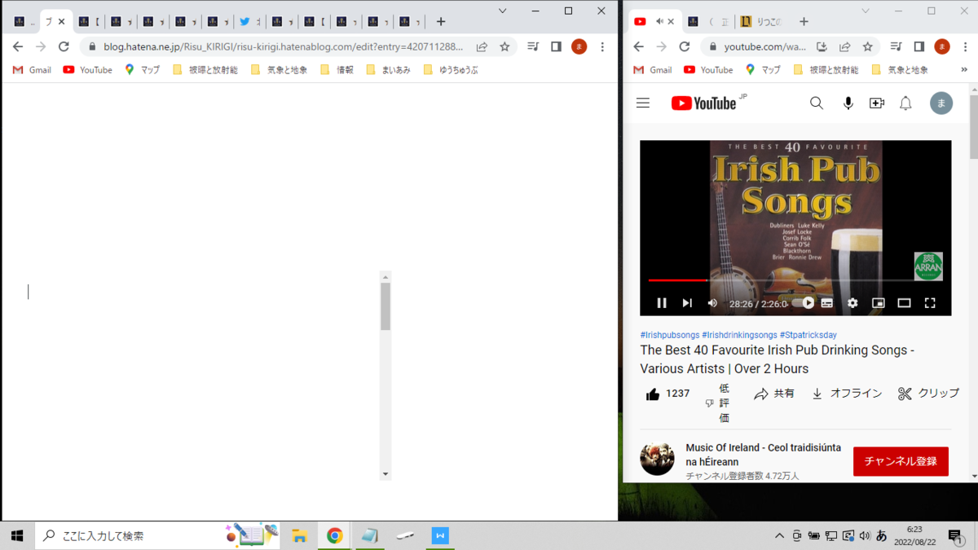Screen dimensions: 978x550
Task: Click the ARRAN watermark in video
Action: (x=928, y=266)
